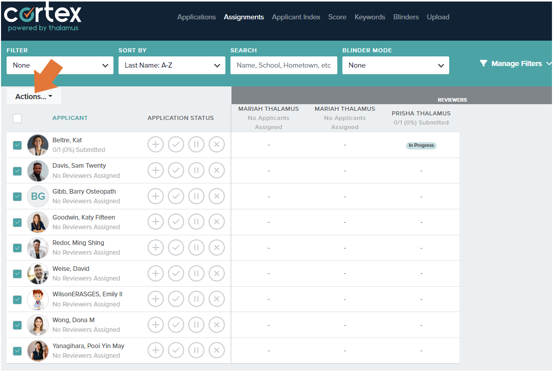This screenshot has height=372, width=553.
Task: Deselect the checkbox for Emily II WilsonERASGES
Action: pyautogui.click(x=17, y=299)
